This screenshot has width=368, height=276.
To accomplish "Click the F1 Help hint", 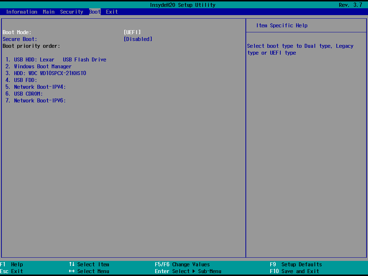I will coord(11,264).
